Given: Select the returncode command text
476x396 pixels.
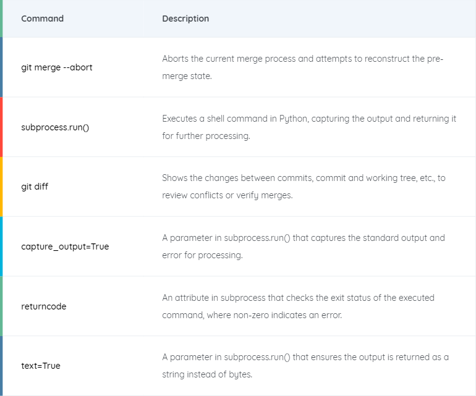Looking at the screenshot, I should point(44,306).
